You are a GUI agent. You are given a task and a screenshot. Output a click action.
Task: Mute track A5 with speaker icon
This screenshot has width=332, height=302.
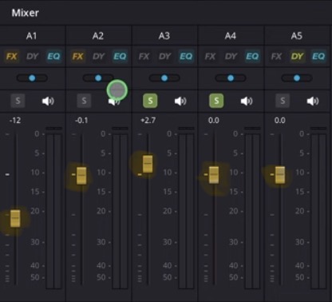(313, 101)
